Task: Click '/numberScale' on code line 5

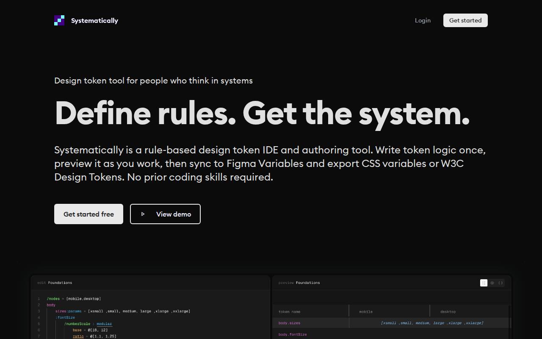Action: tap(77, 324)
